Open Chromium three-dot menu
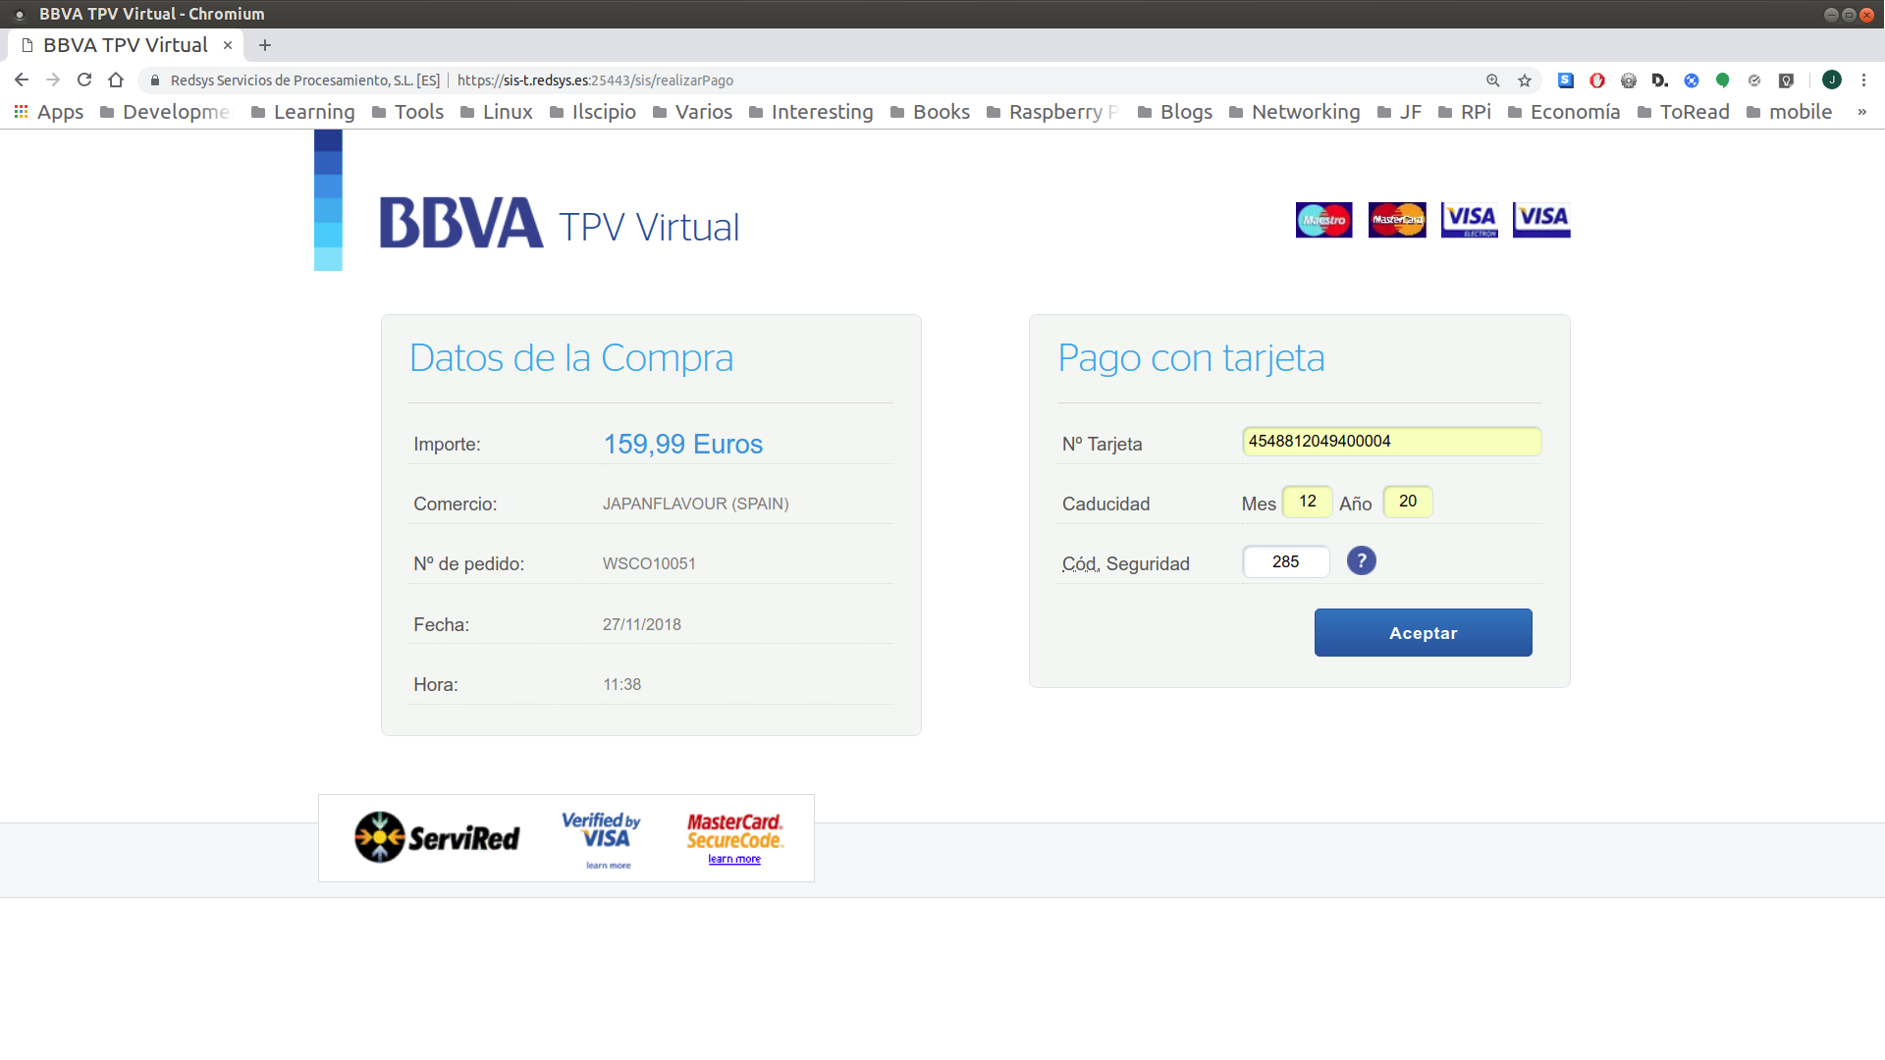 coord(1863,80)
